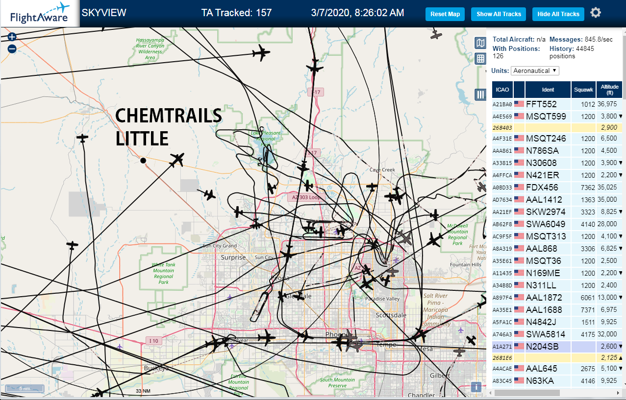
Task: Select the MSQT246 row ident
Action: [x=546, y=138]
